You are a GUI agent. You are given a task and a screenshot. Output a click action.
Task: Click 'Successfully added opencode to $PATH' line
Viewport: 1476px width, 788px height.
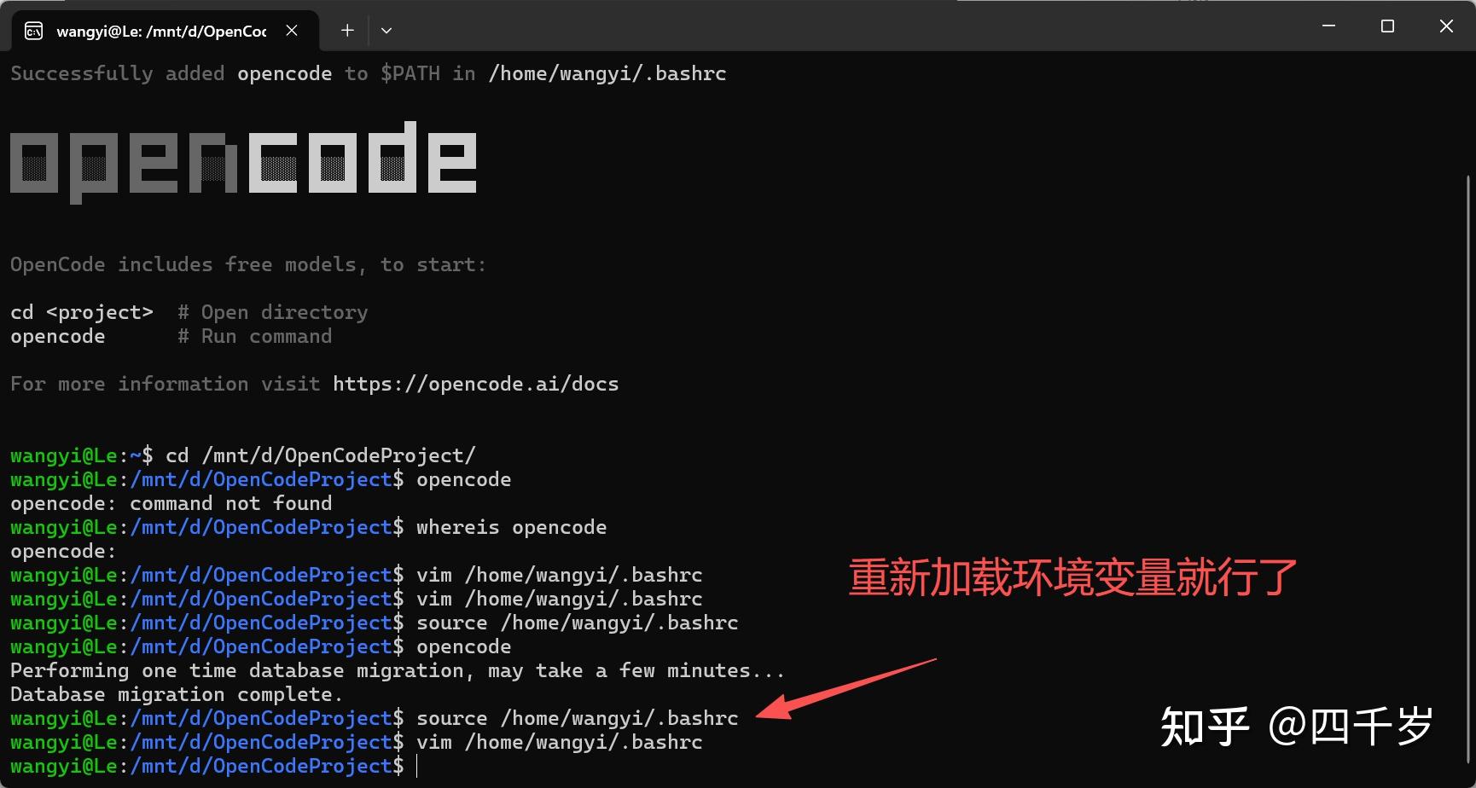368,73
